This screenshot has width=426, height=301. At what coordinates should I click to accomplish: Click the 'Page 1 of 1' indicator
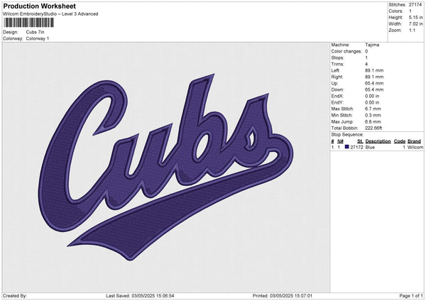411,295
